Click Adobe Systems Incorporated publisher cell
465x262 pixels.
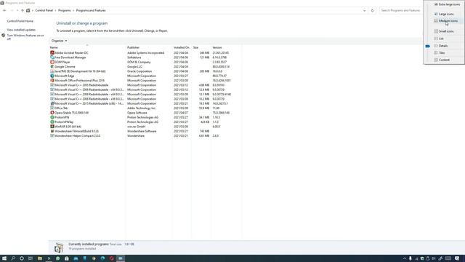coord(145,53)
